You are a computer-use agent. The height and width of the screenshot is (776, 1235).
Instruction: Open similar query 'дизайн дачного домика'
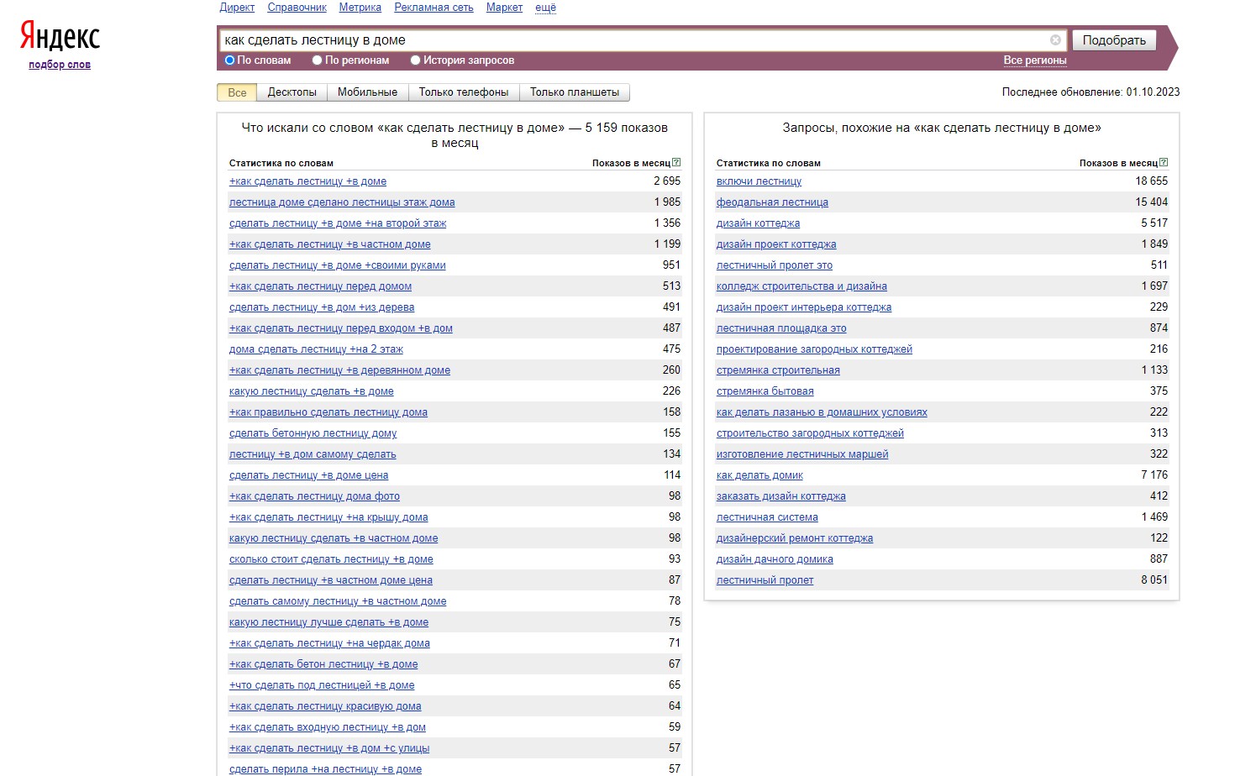[x=775, y=559]
